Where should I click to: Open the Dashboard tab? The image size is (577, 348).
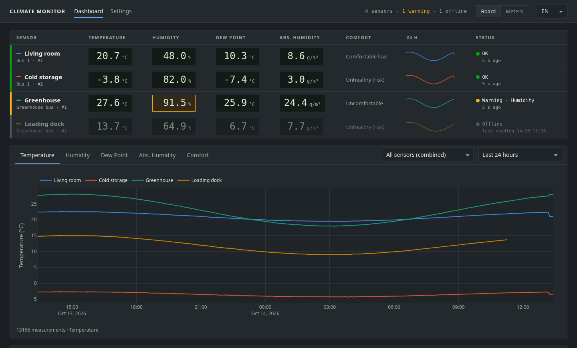[x=89, y=11]
